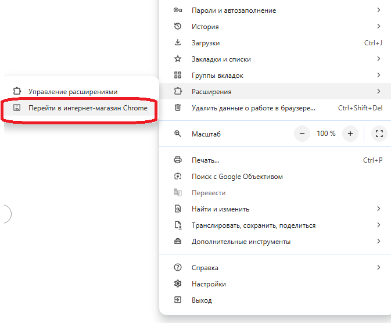Click the printer icon next to Печать

pyautogui.click(x=178, y=160)
